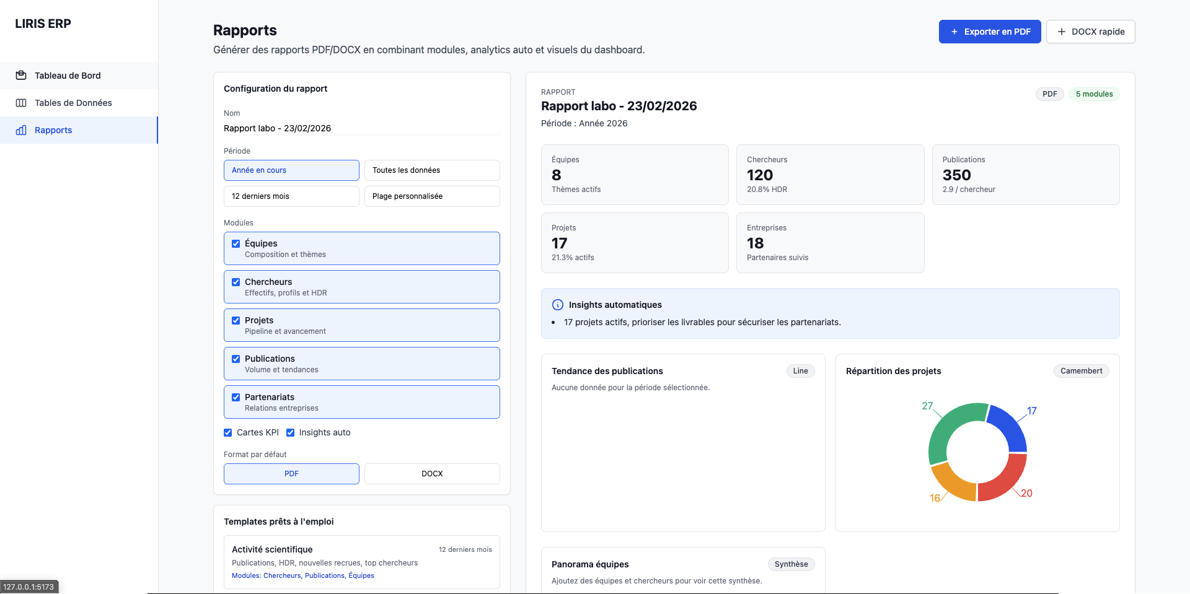Screen dimensions: 1190x594
Task: Click the Tables de Données columns icon
Action: coord(21,103)
